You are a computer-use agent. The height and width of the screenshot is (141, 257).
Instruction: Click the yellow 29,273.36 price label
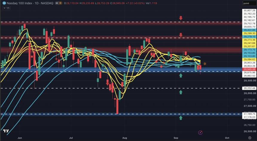249,40
